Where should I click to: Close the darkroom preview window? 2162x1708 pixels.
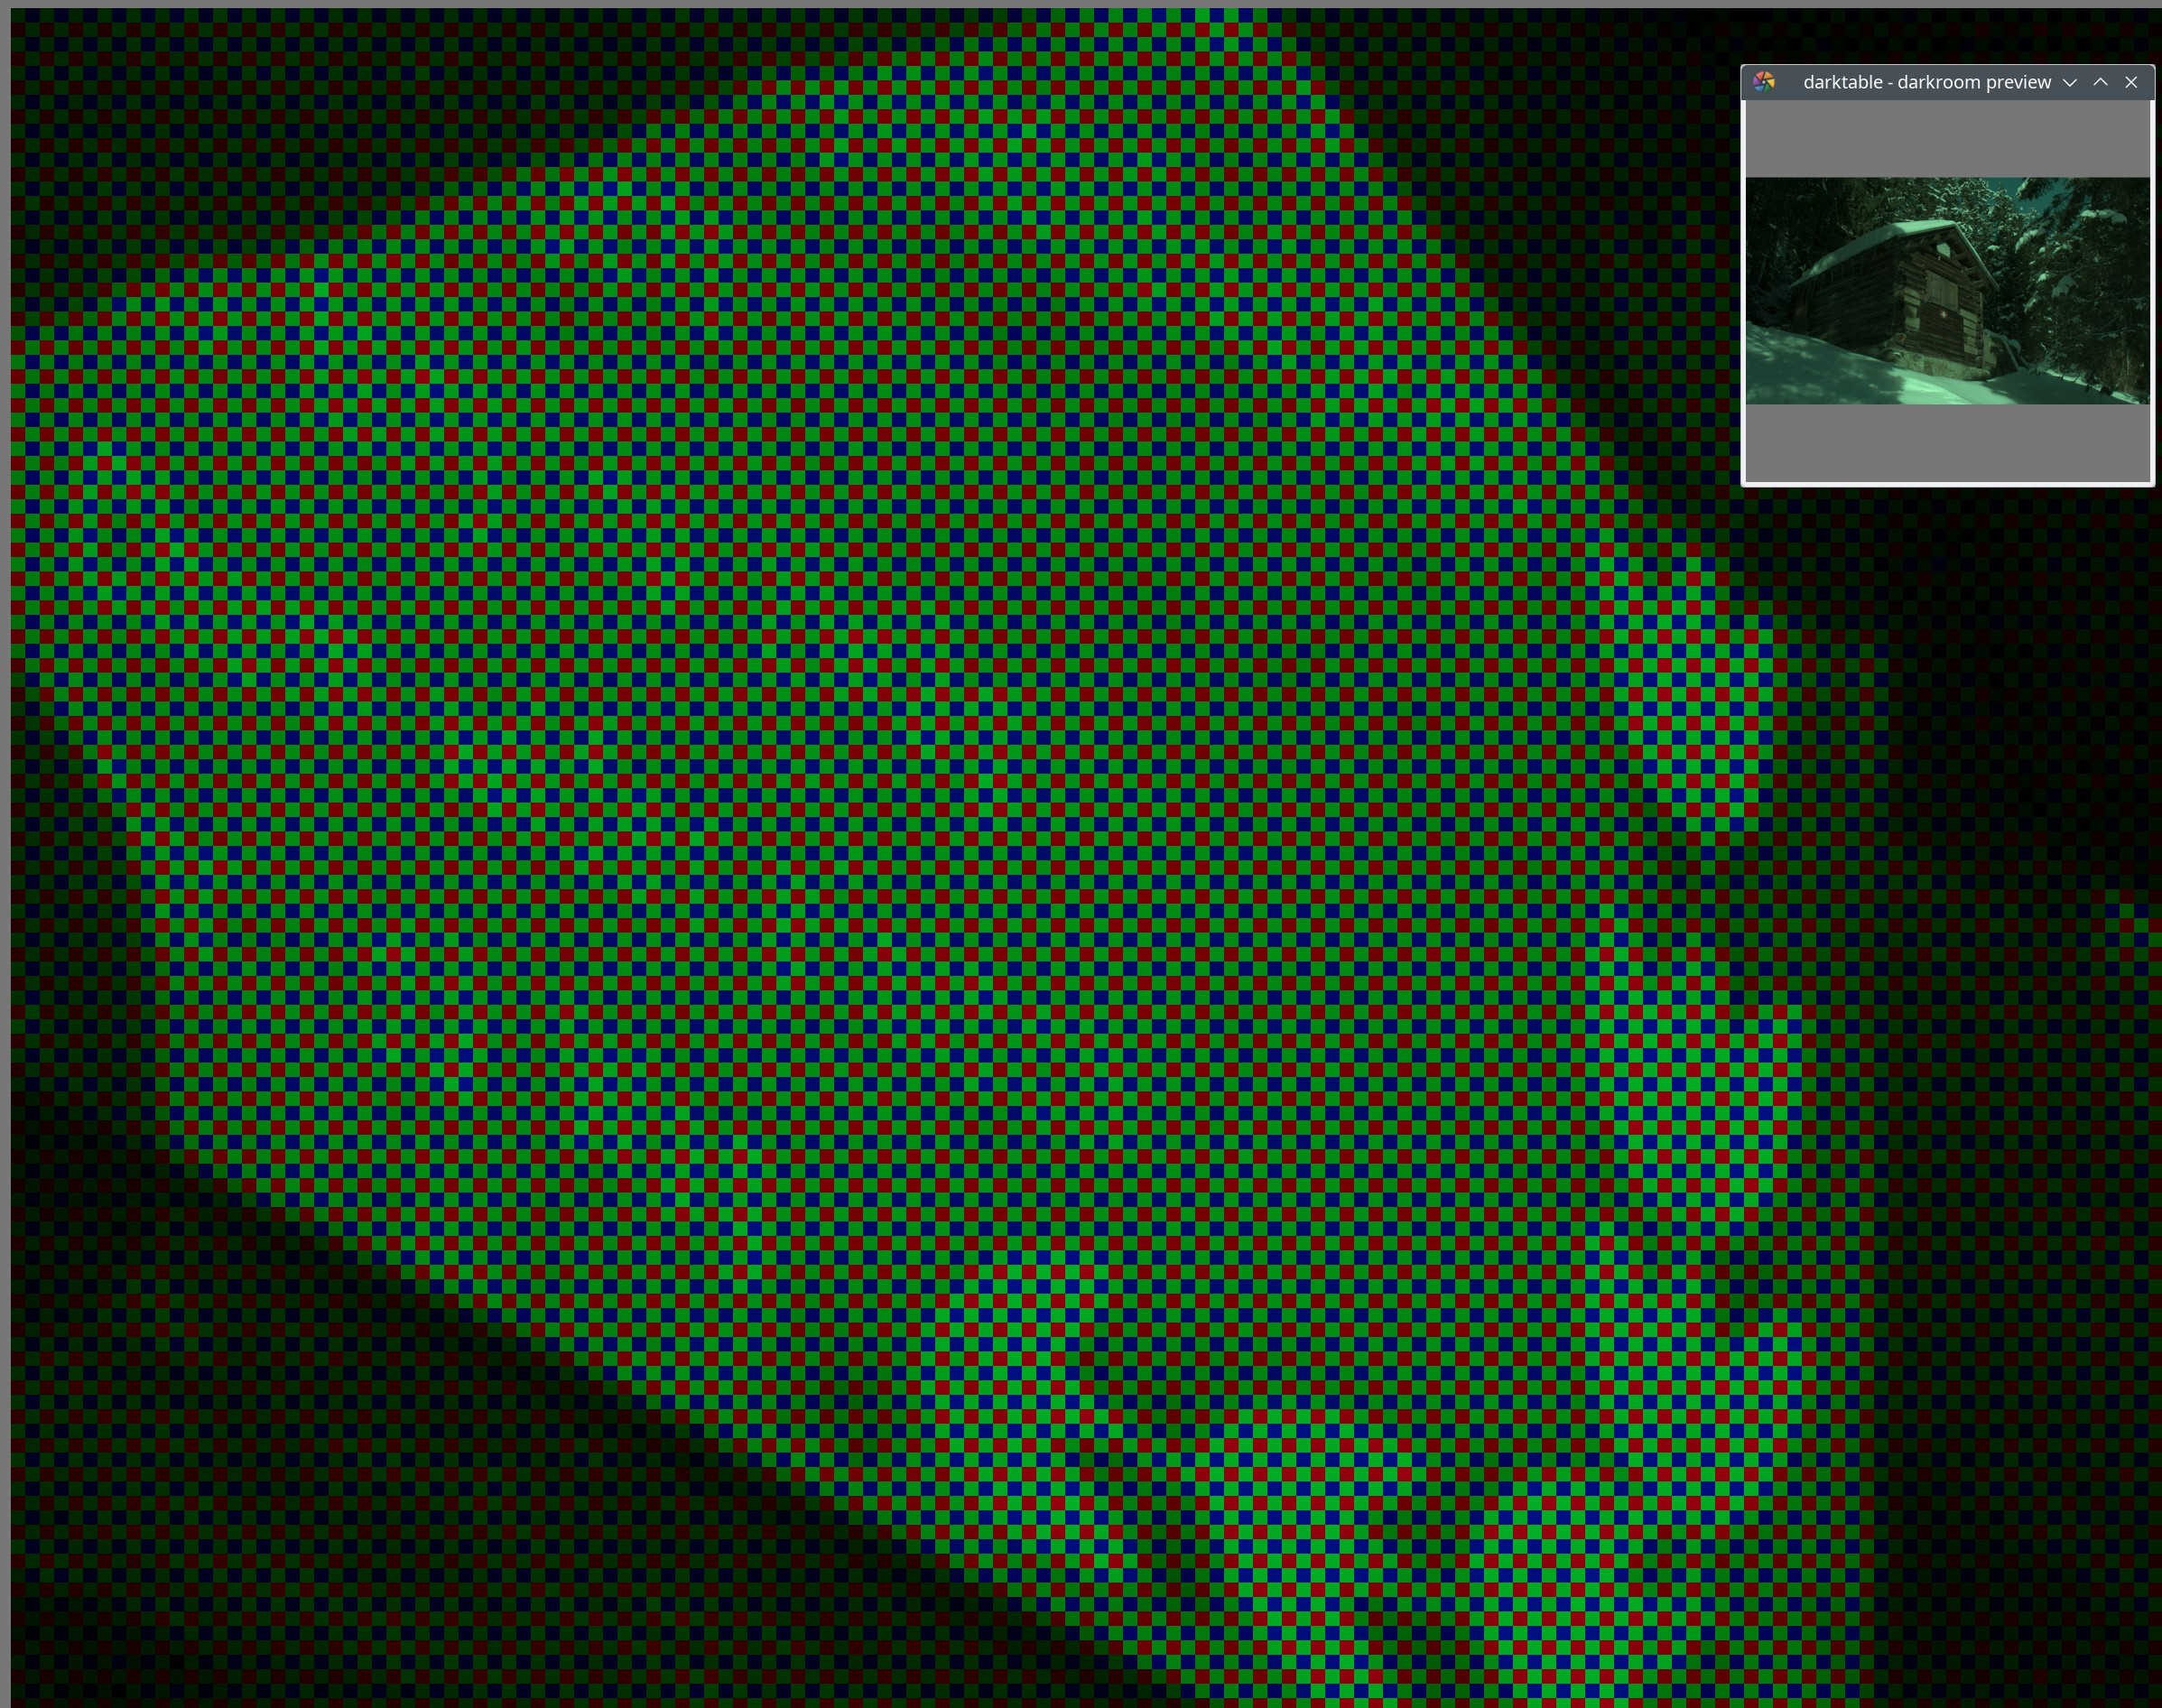(x=2131, y=82)
